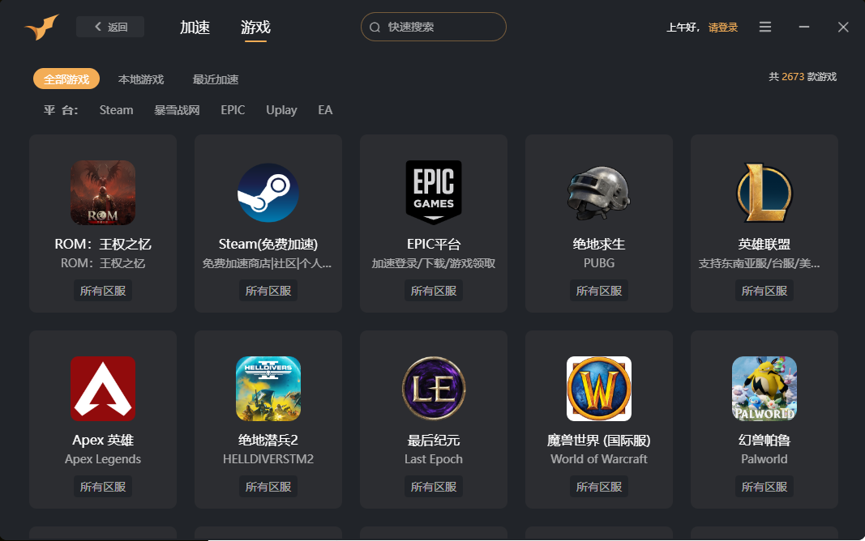
Task: Minimize the window
Action: tap(804, 27)
